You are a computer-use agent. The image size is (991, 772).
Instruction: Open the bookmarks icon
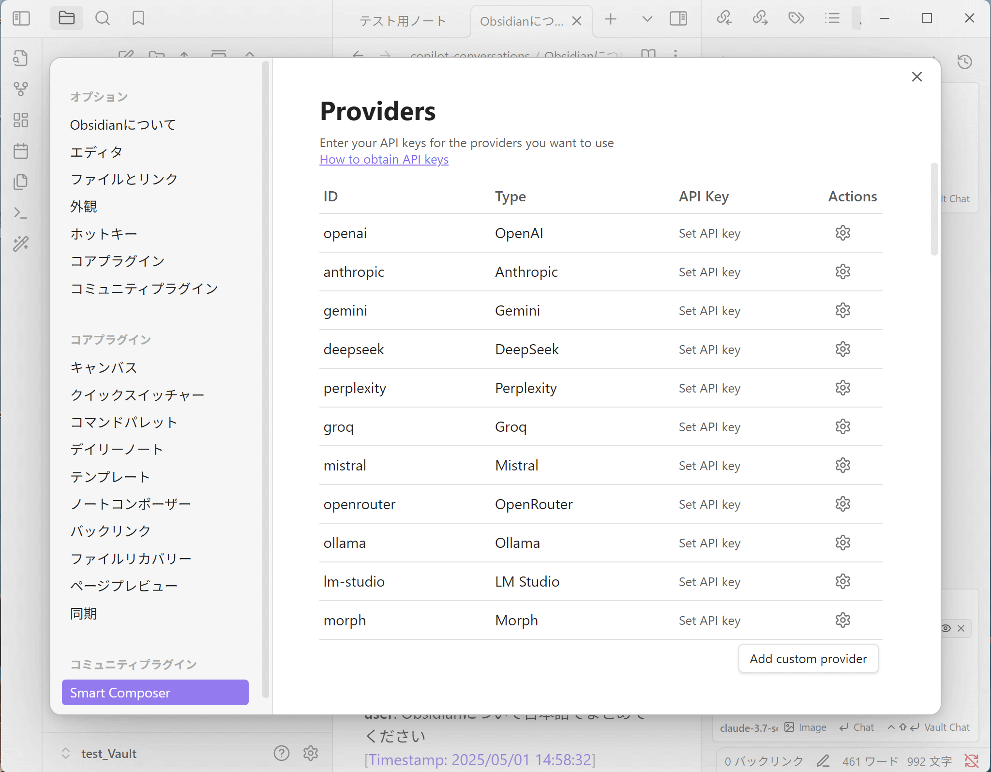pyautogui.click(x=138, y=18)
